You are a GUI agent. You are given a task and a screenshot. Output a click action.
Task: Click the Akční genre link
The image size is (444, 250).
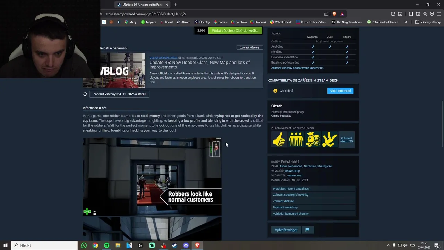coord(283,166)
